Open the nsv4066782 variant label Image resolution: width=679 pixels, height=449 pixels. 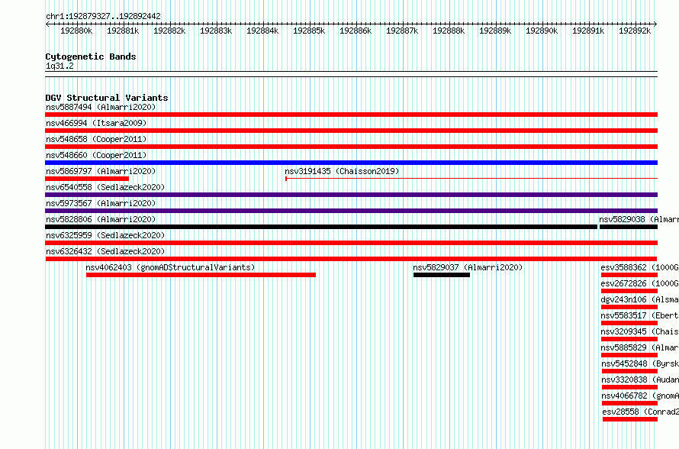(640, 396)
